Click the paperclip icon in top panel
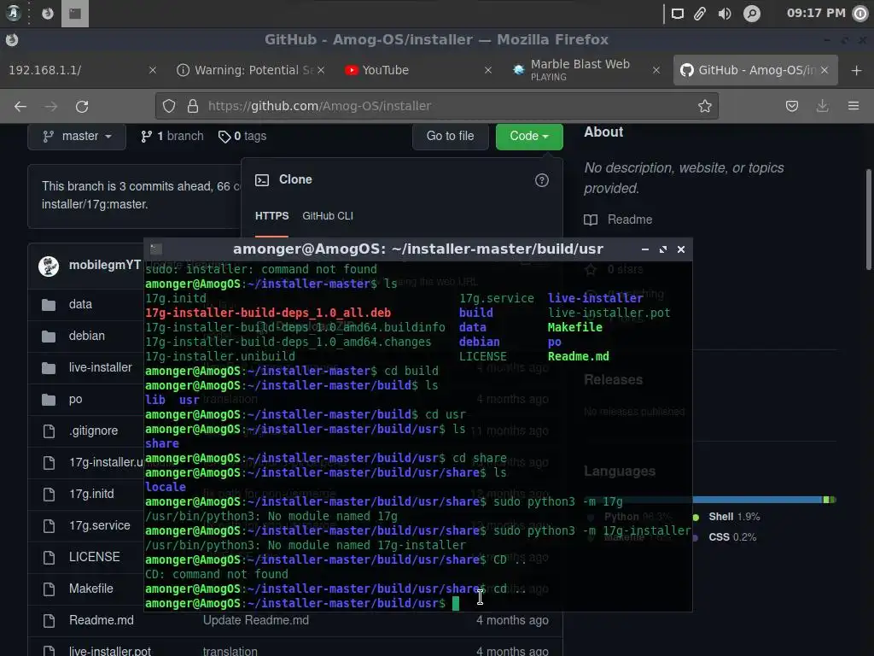 (700, 14)
